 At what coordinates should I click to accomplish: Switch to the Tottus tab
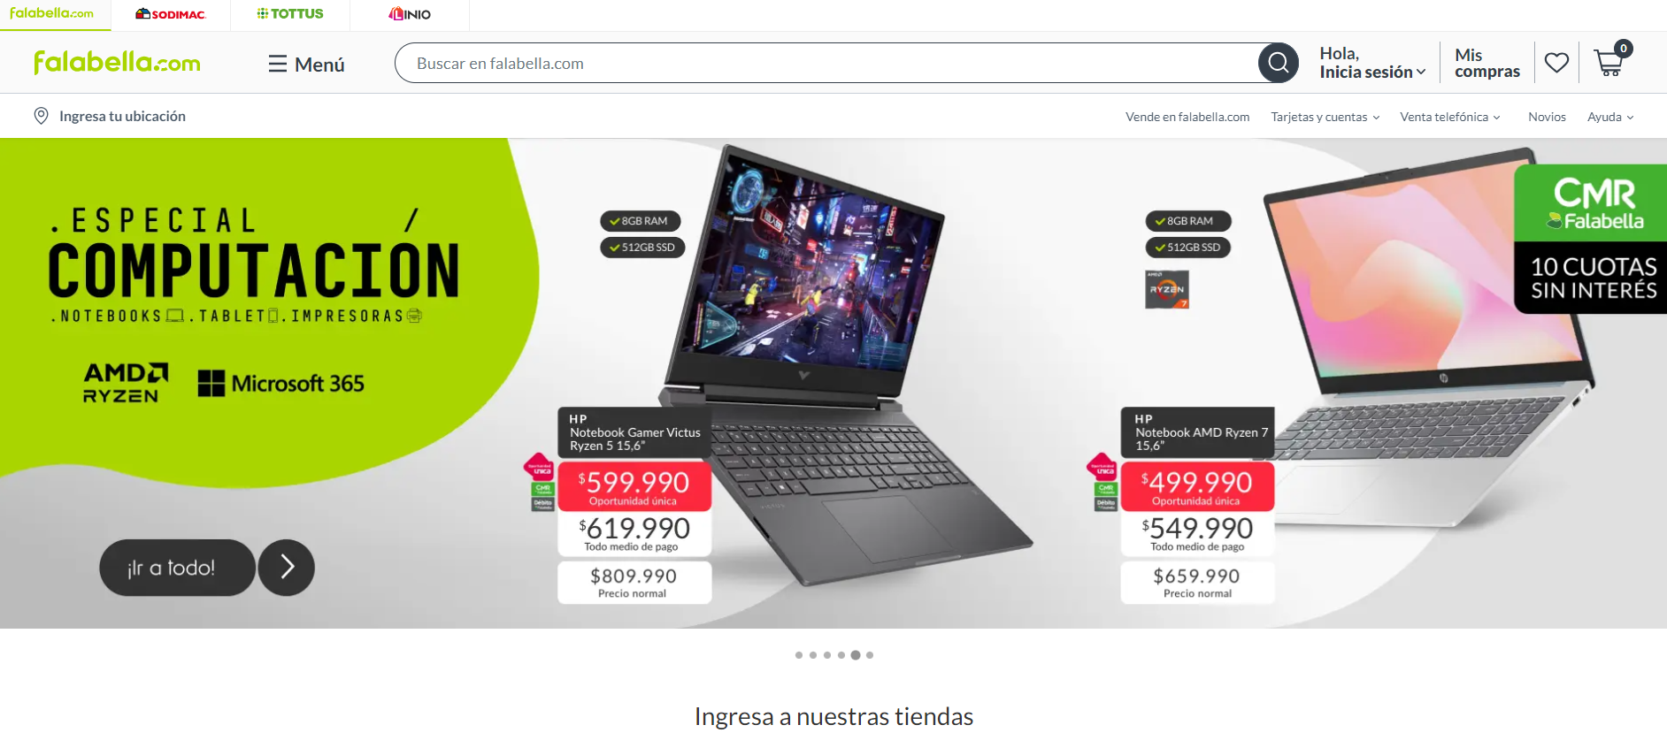(290, 14)
